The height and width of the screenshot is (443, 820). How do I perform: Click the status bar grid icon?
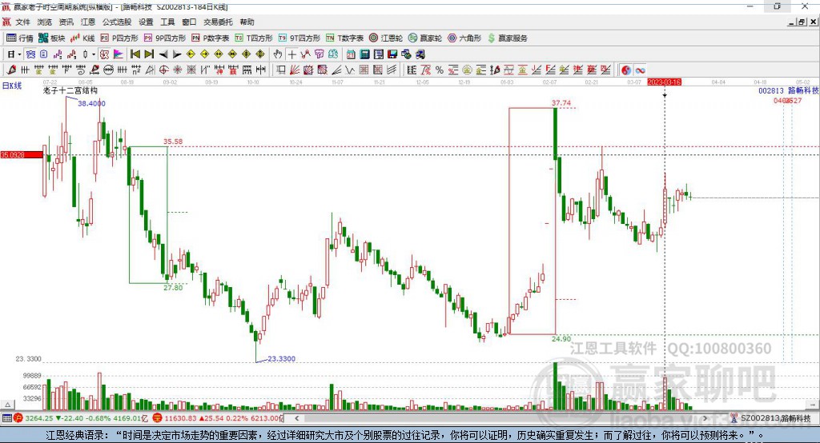click(x=6, y=418)
